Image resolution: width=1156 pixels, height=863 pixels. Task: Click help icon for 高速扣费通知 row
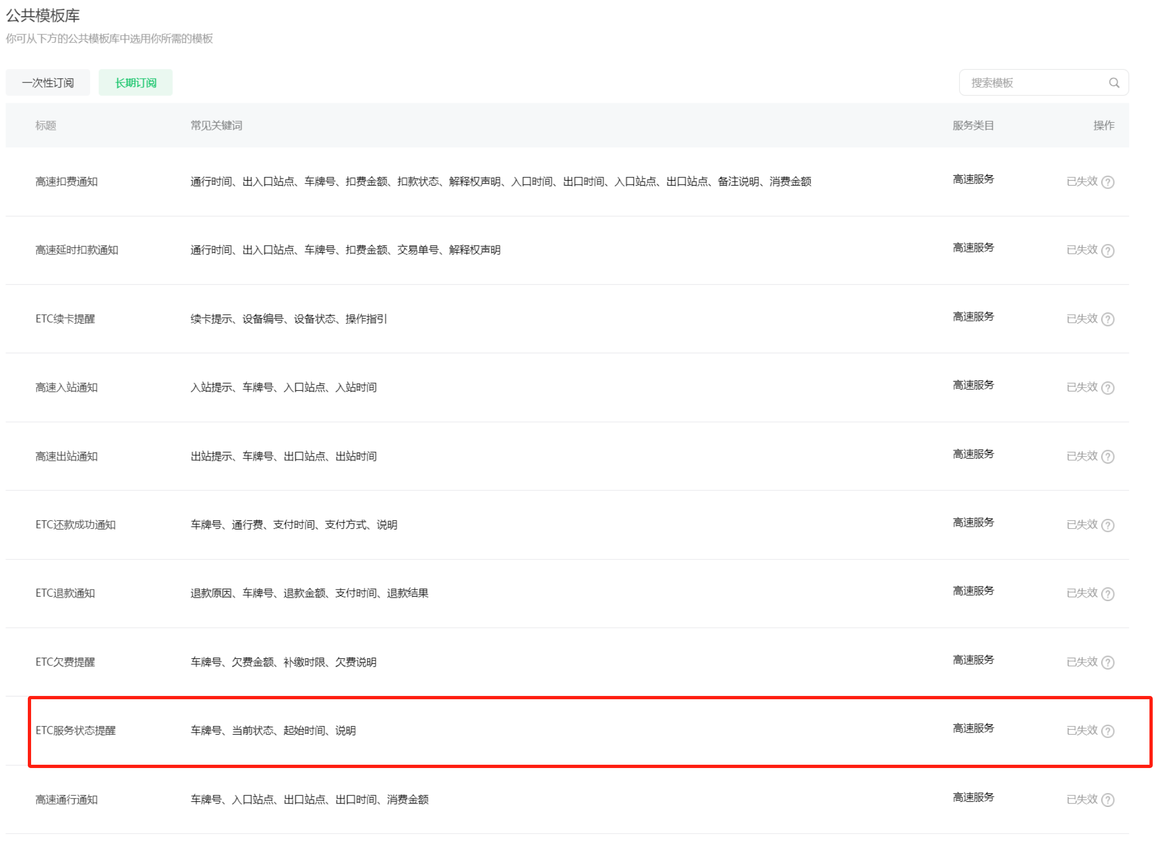click(1107, 182)
